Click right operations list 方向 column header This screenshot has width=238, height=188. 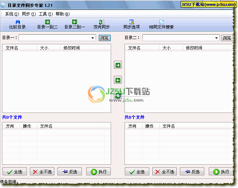click(x=134, y=126)
